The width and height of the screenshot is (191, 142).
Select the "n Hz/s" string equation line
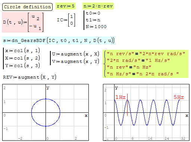click(x=143, y=74)
